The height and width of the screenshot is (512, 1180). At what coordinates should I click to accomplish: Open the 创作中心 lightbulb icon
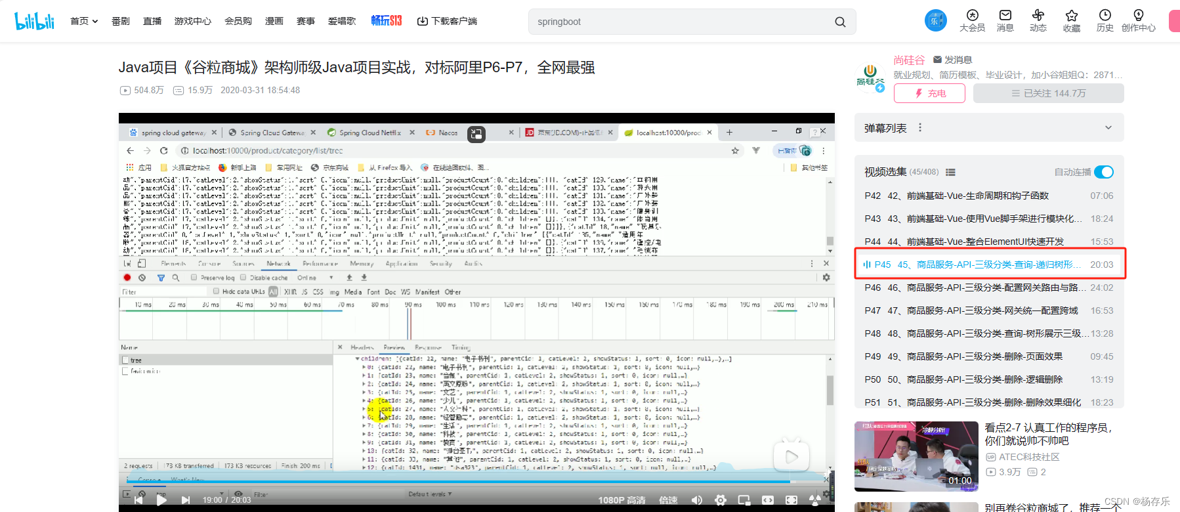point(1138,15)
